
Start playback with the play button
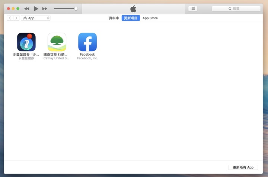point(36,9)
